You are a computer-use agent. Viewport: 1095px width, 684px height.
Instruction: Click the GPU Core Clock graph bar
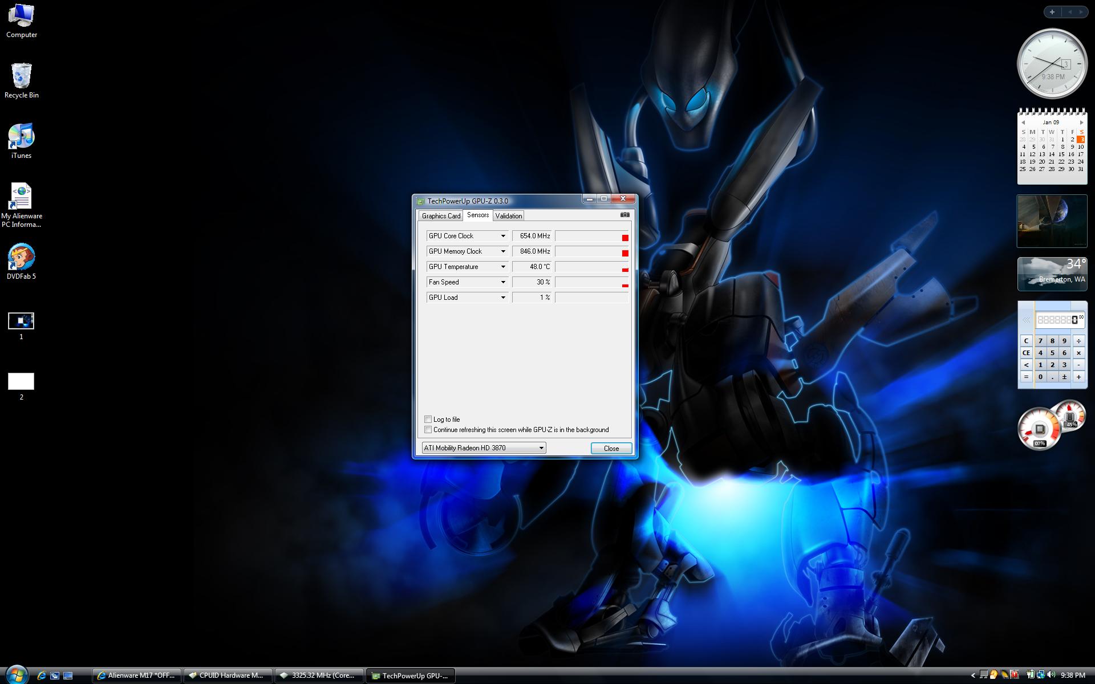592,236
